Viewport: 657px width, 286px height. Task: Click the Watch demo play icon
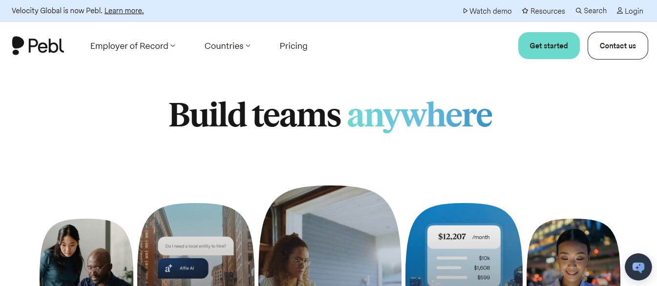click(x=466, y=11)
